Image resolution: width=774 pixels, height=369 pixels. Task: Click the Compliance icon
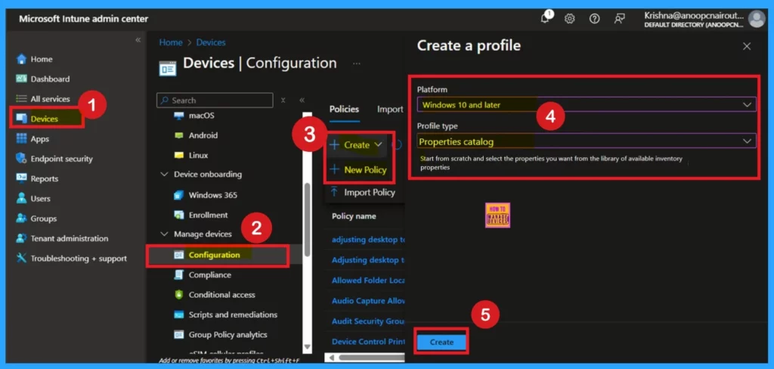pyautogui.click(x=178, y=274)
